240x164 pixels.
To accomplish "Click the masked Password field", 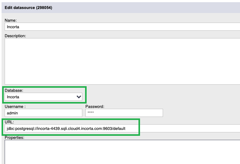I will 124,113.
